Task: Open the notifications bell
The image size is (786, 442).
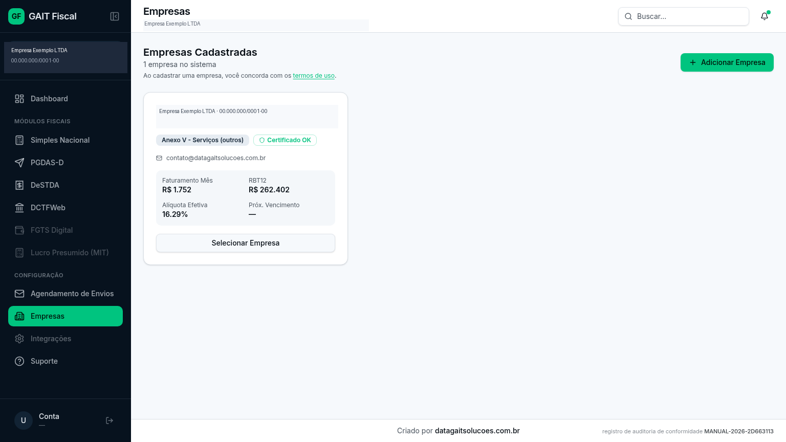Action: click(765, 16)
